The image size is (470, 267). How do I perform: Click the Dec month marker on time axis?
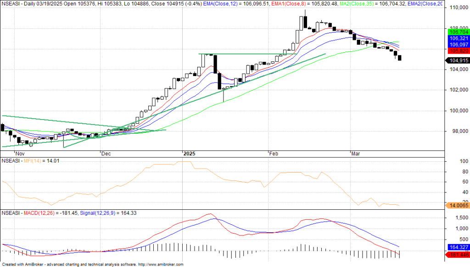click(106, 154)
